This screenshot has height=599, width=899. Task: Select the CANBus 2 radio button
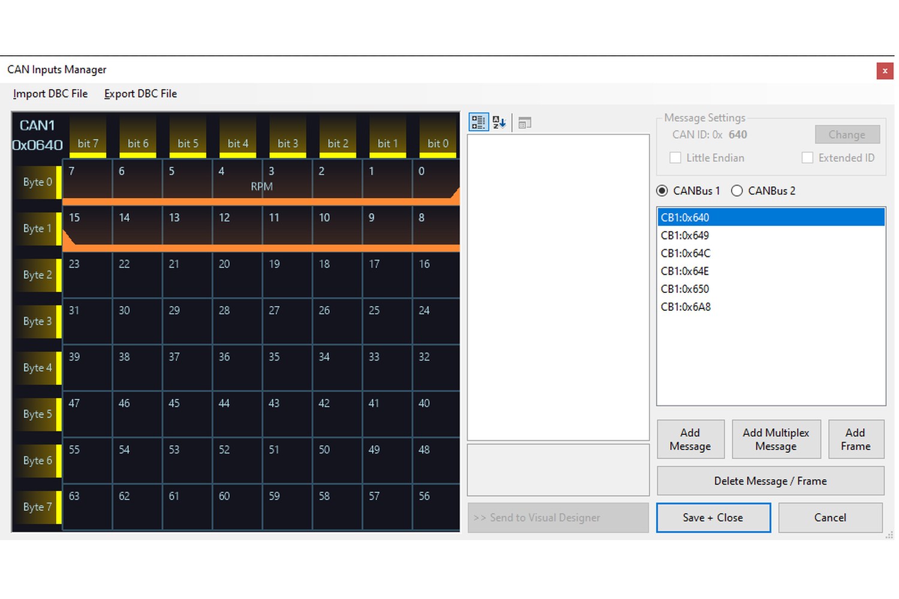[737, 190]
